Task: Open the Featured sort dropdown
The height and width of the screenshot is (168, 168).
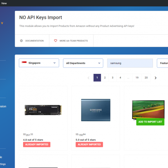Action: (x=162, y=63)
